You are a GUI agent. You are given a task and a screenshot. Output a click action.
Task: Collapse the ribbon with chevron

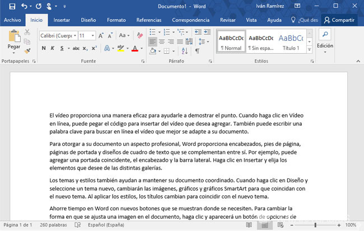pos(358,61)
